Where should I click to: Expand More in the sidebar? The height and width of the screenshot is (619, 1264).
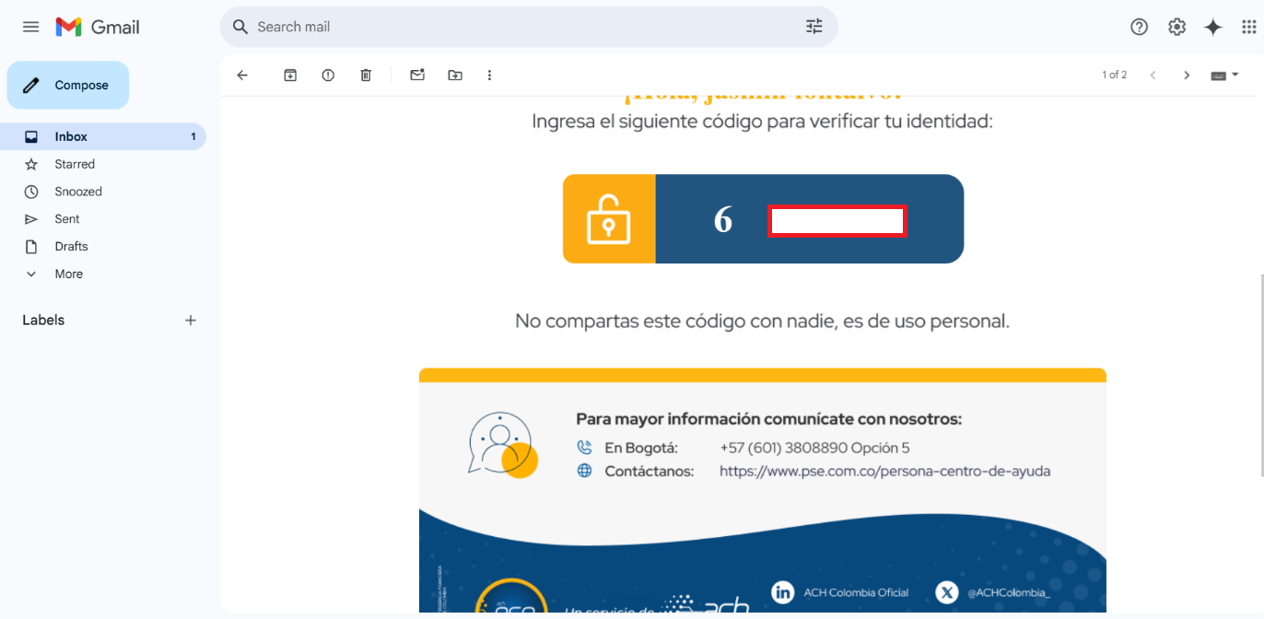click(x=68, y=274)
